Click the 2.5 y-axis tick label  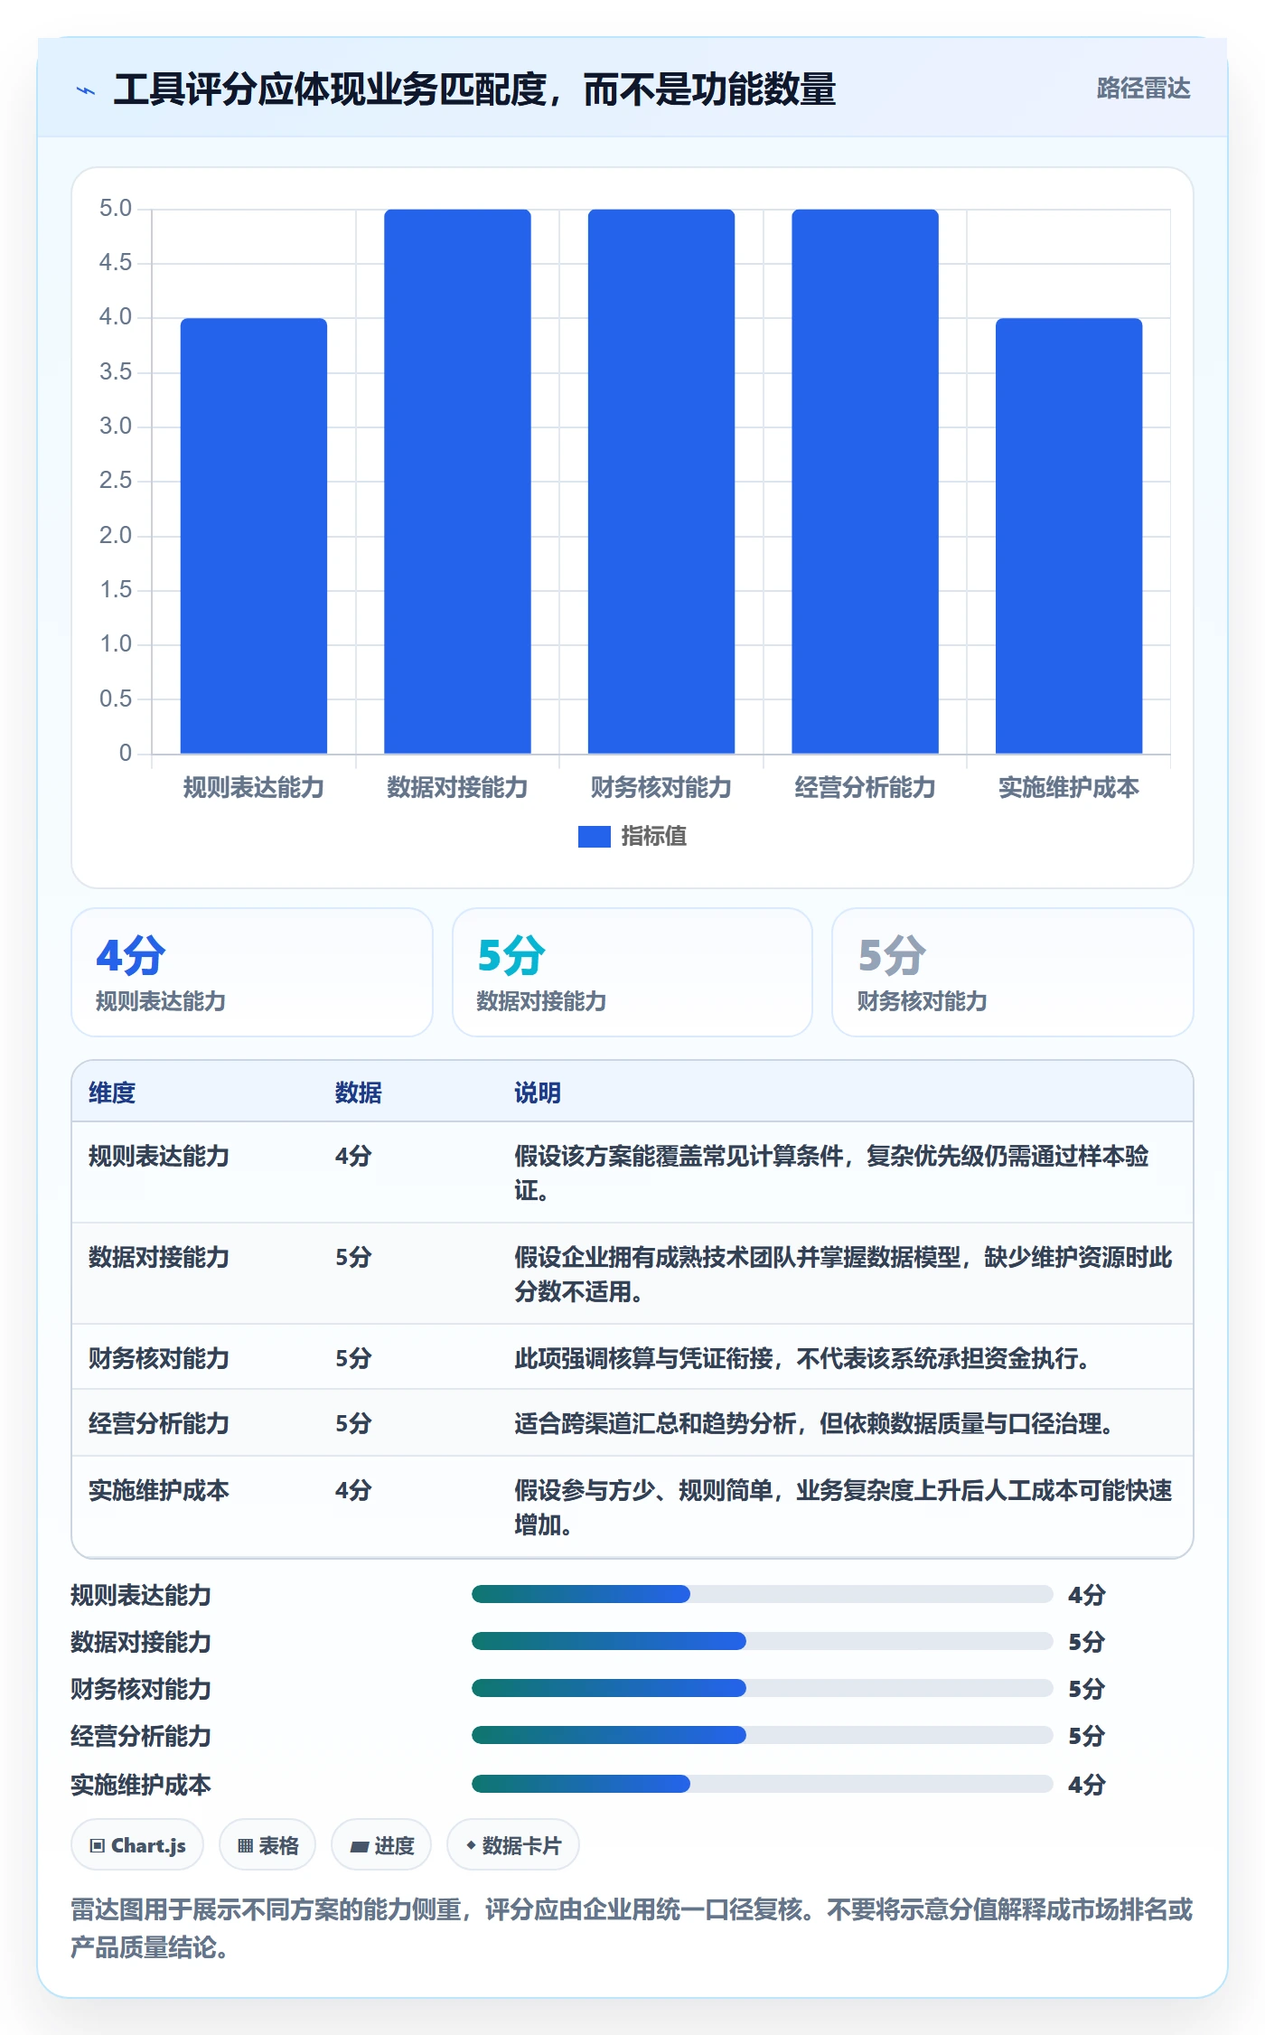[116, 481]
